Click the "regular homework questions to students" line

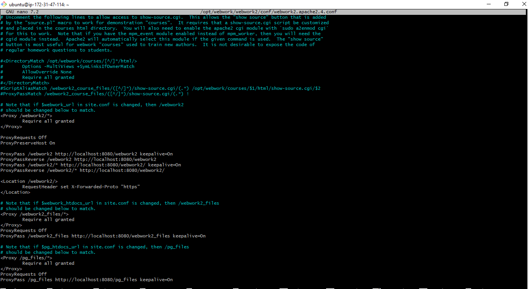click(x=56, y=50)
